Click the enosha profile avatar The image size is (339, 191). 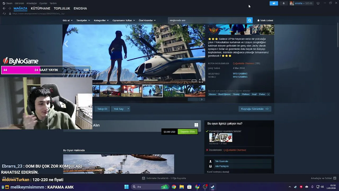coord(292,3)
